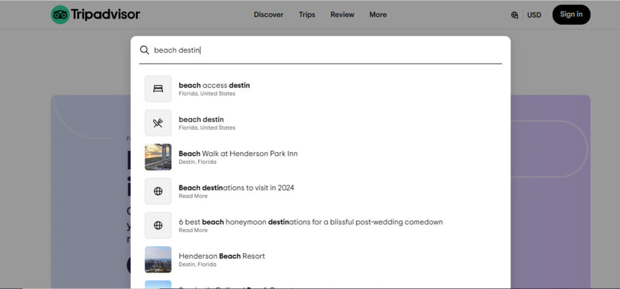620x289 pixels.
Task: Change currency via USD selector
Action: pos(534,15)
